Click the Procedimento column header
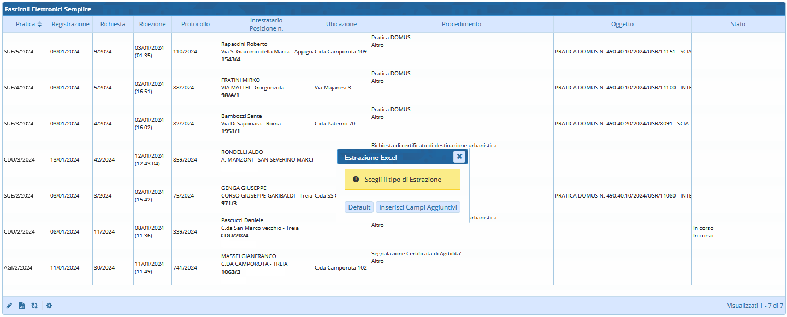Screen dimensions: 787x317 tap(461, 24)
